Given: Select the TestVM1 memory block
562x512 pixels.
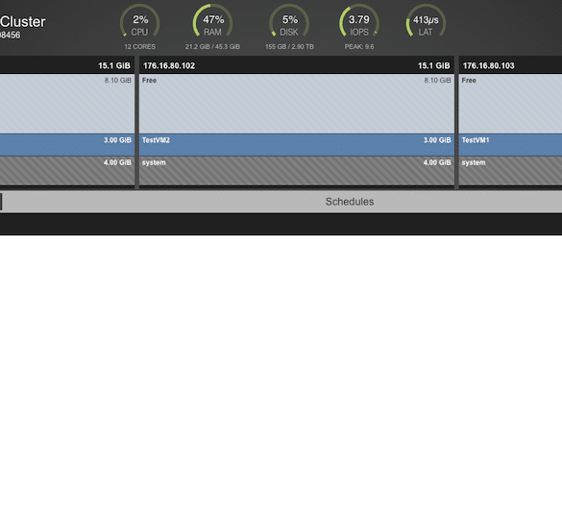Looking at the screenshot, I should point(510,145).
